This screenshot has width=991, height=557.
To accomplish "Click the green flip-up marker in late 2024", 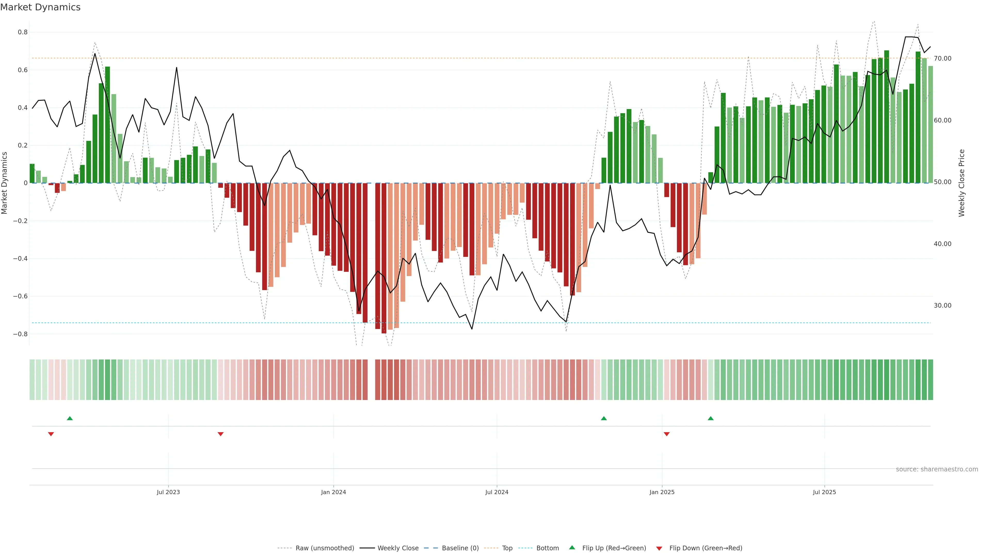I will pyautogui.click(x=604, y=418).
